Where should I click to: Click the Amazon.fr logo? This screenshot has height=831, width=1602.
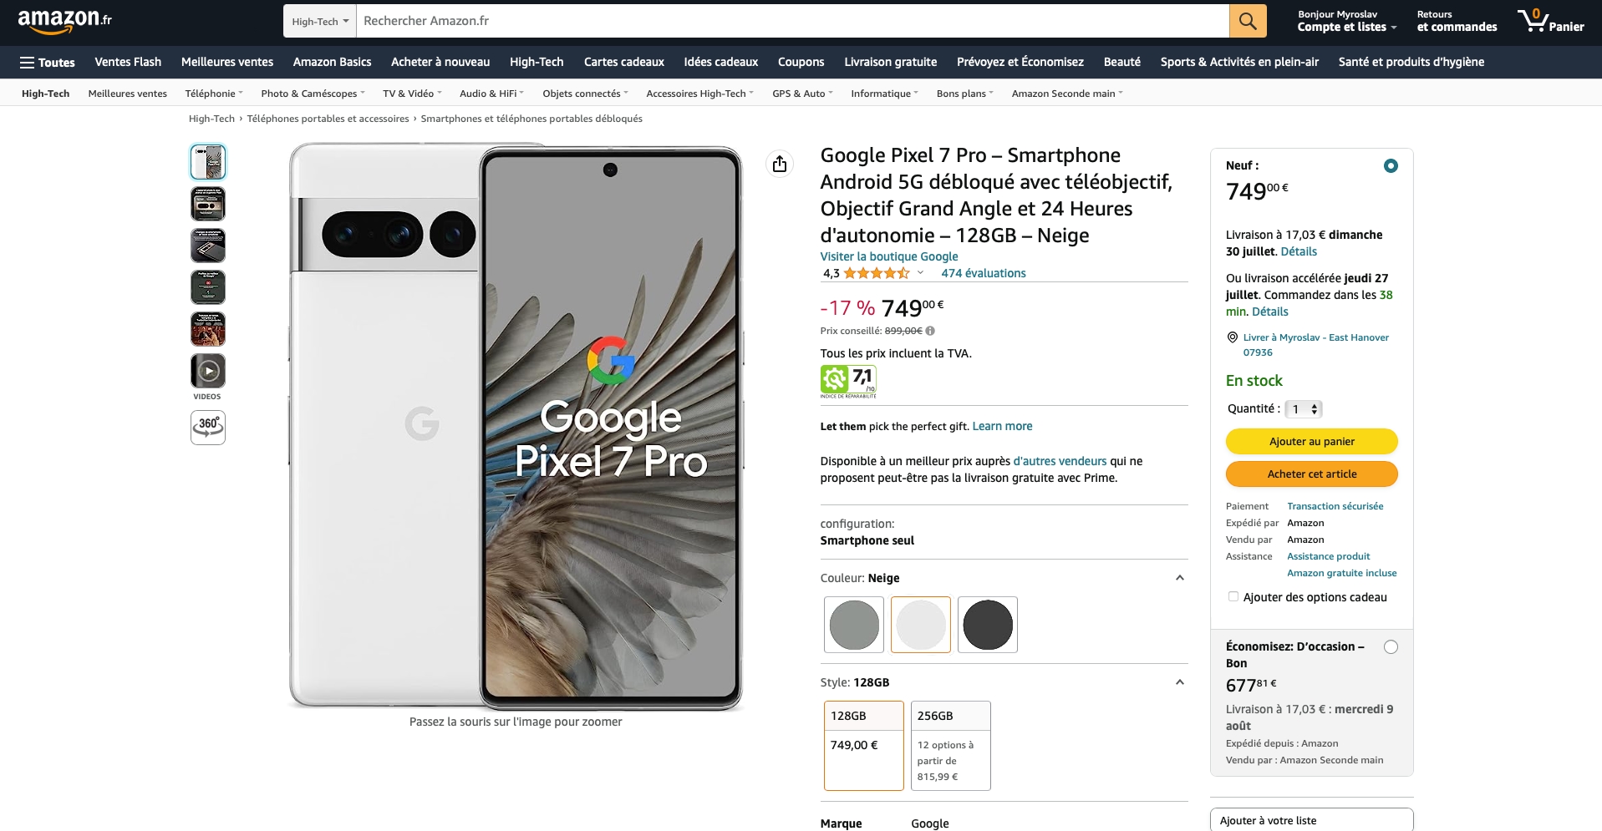[65, 21]
